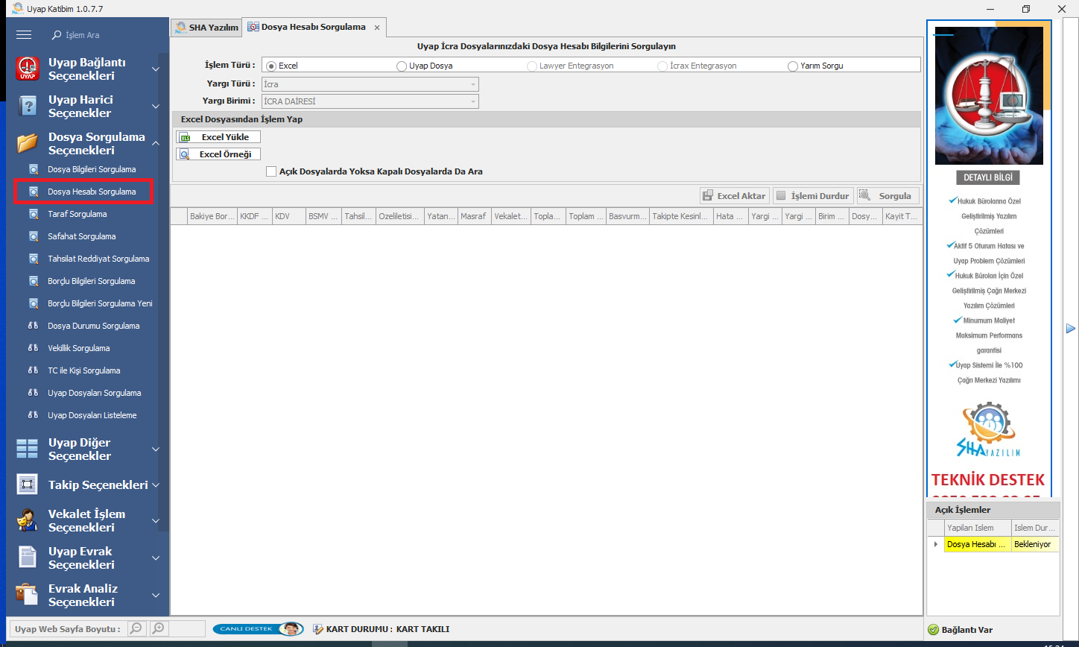Click the Excel Örneği button
Viewport: 1079px width, 647px height.
pyautogui.click(x=218, y=154)
